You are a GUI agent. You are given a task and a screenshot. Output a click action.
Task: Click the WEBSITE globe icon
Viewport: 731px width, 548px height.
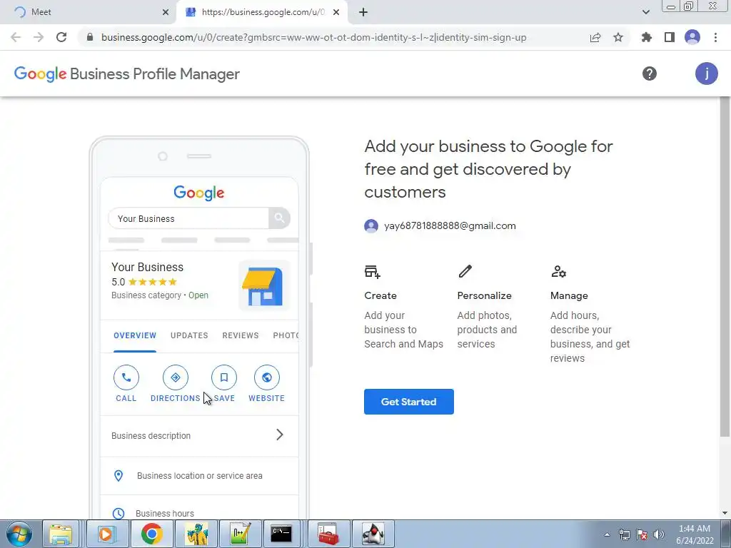tap(267, 377)
